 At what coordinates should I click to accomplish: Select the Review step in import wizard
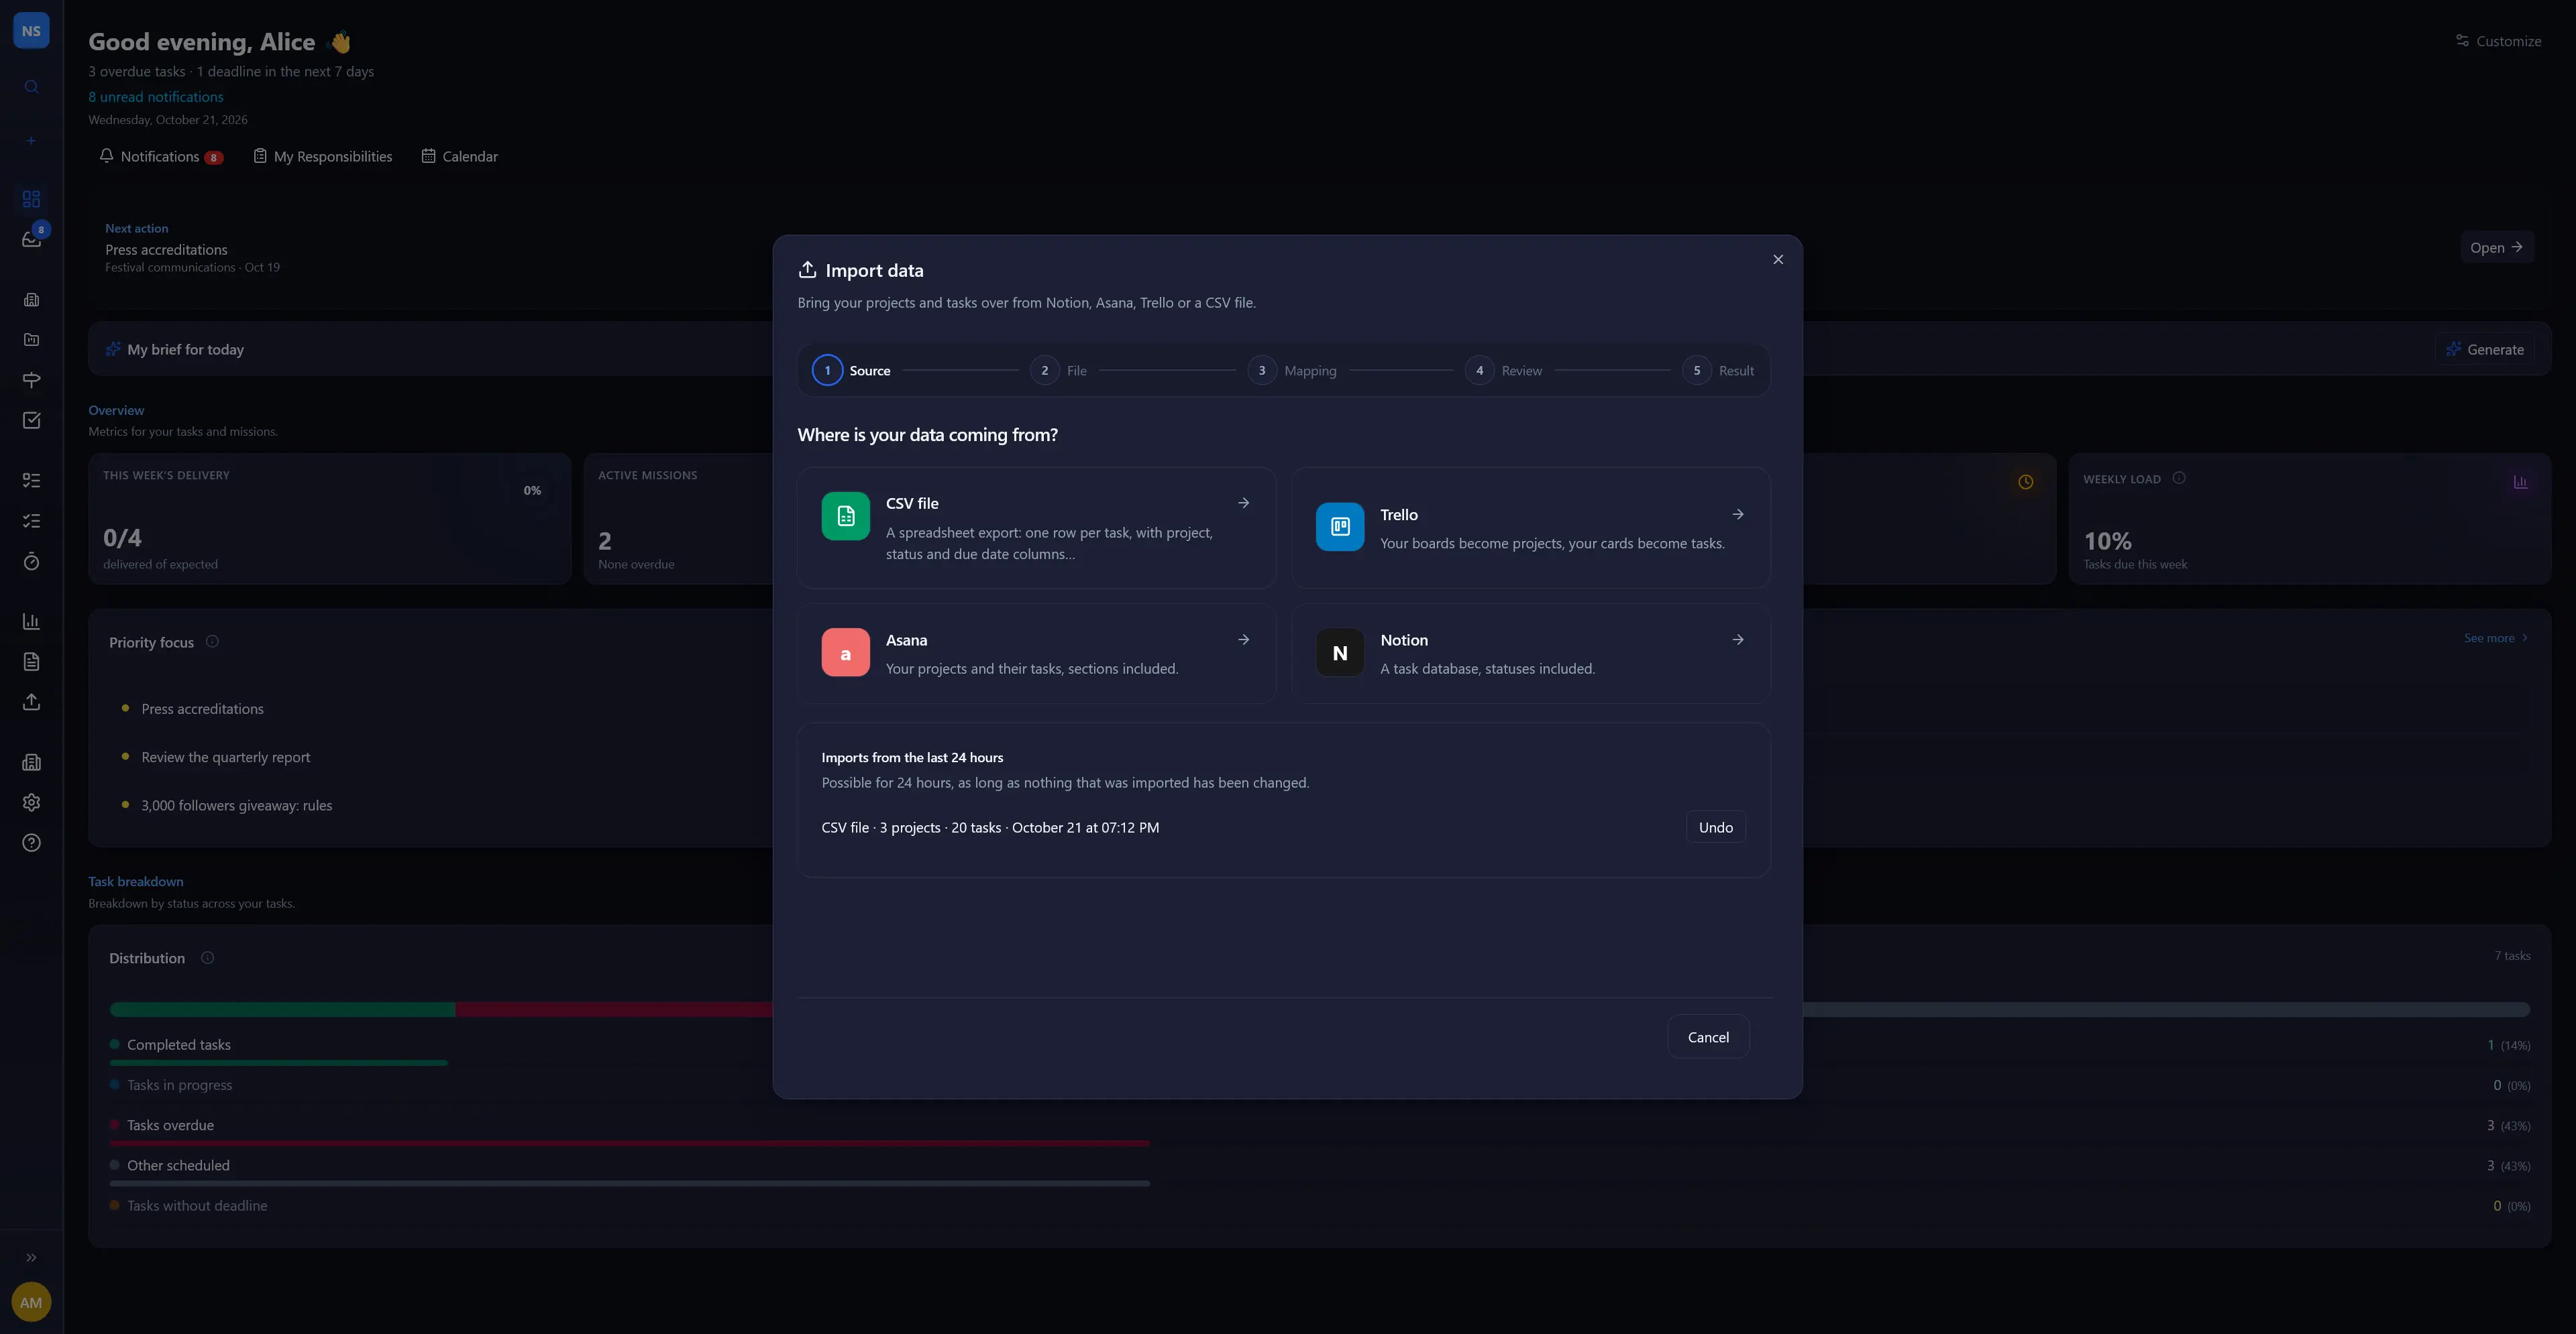[x=1503, y=371]
